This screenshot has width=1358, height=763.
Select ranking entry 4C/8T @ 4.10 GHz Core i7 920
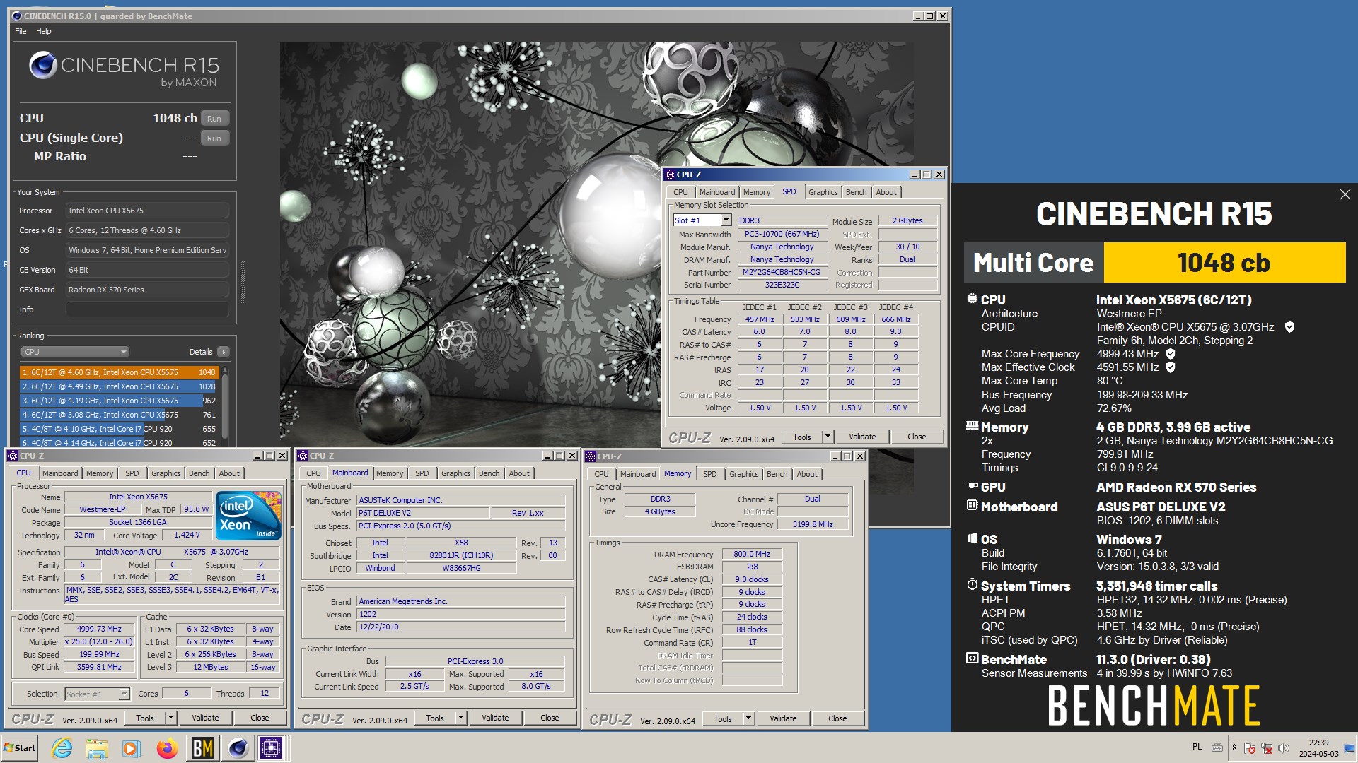pos(118,429)
